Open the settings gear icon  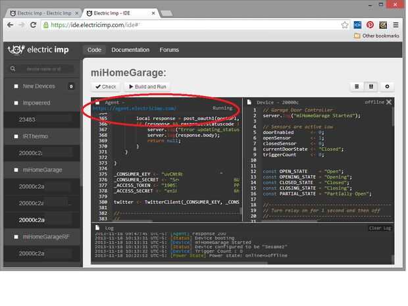[387, 86]
